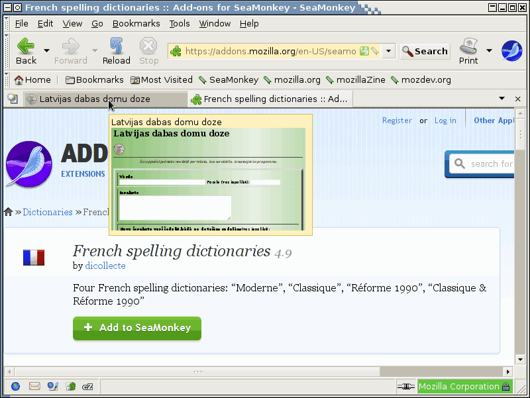
Task: Open the Most Visited folder
Action: 162,80
